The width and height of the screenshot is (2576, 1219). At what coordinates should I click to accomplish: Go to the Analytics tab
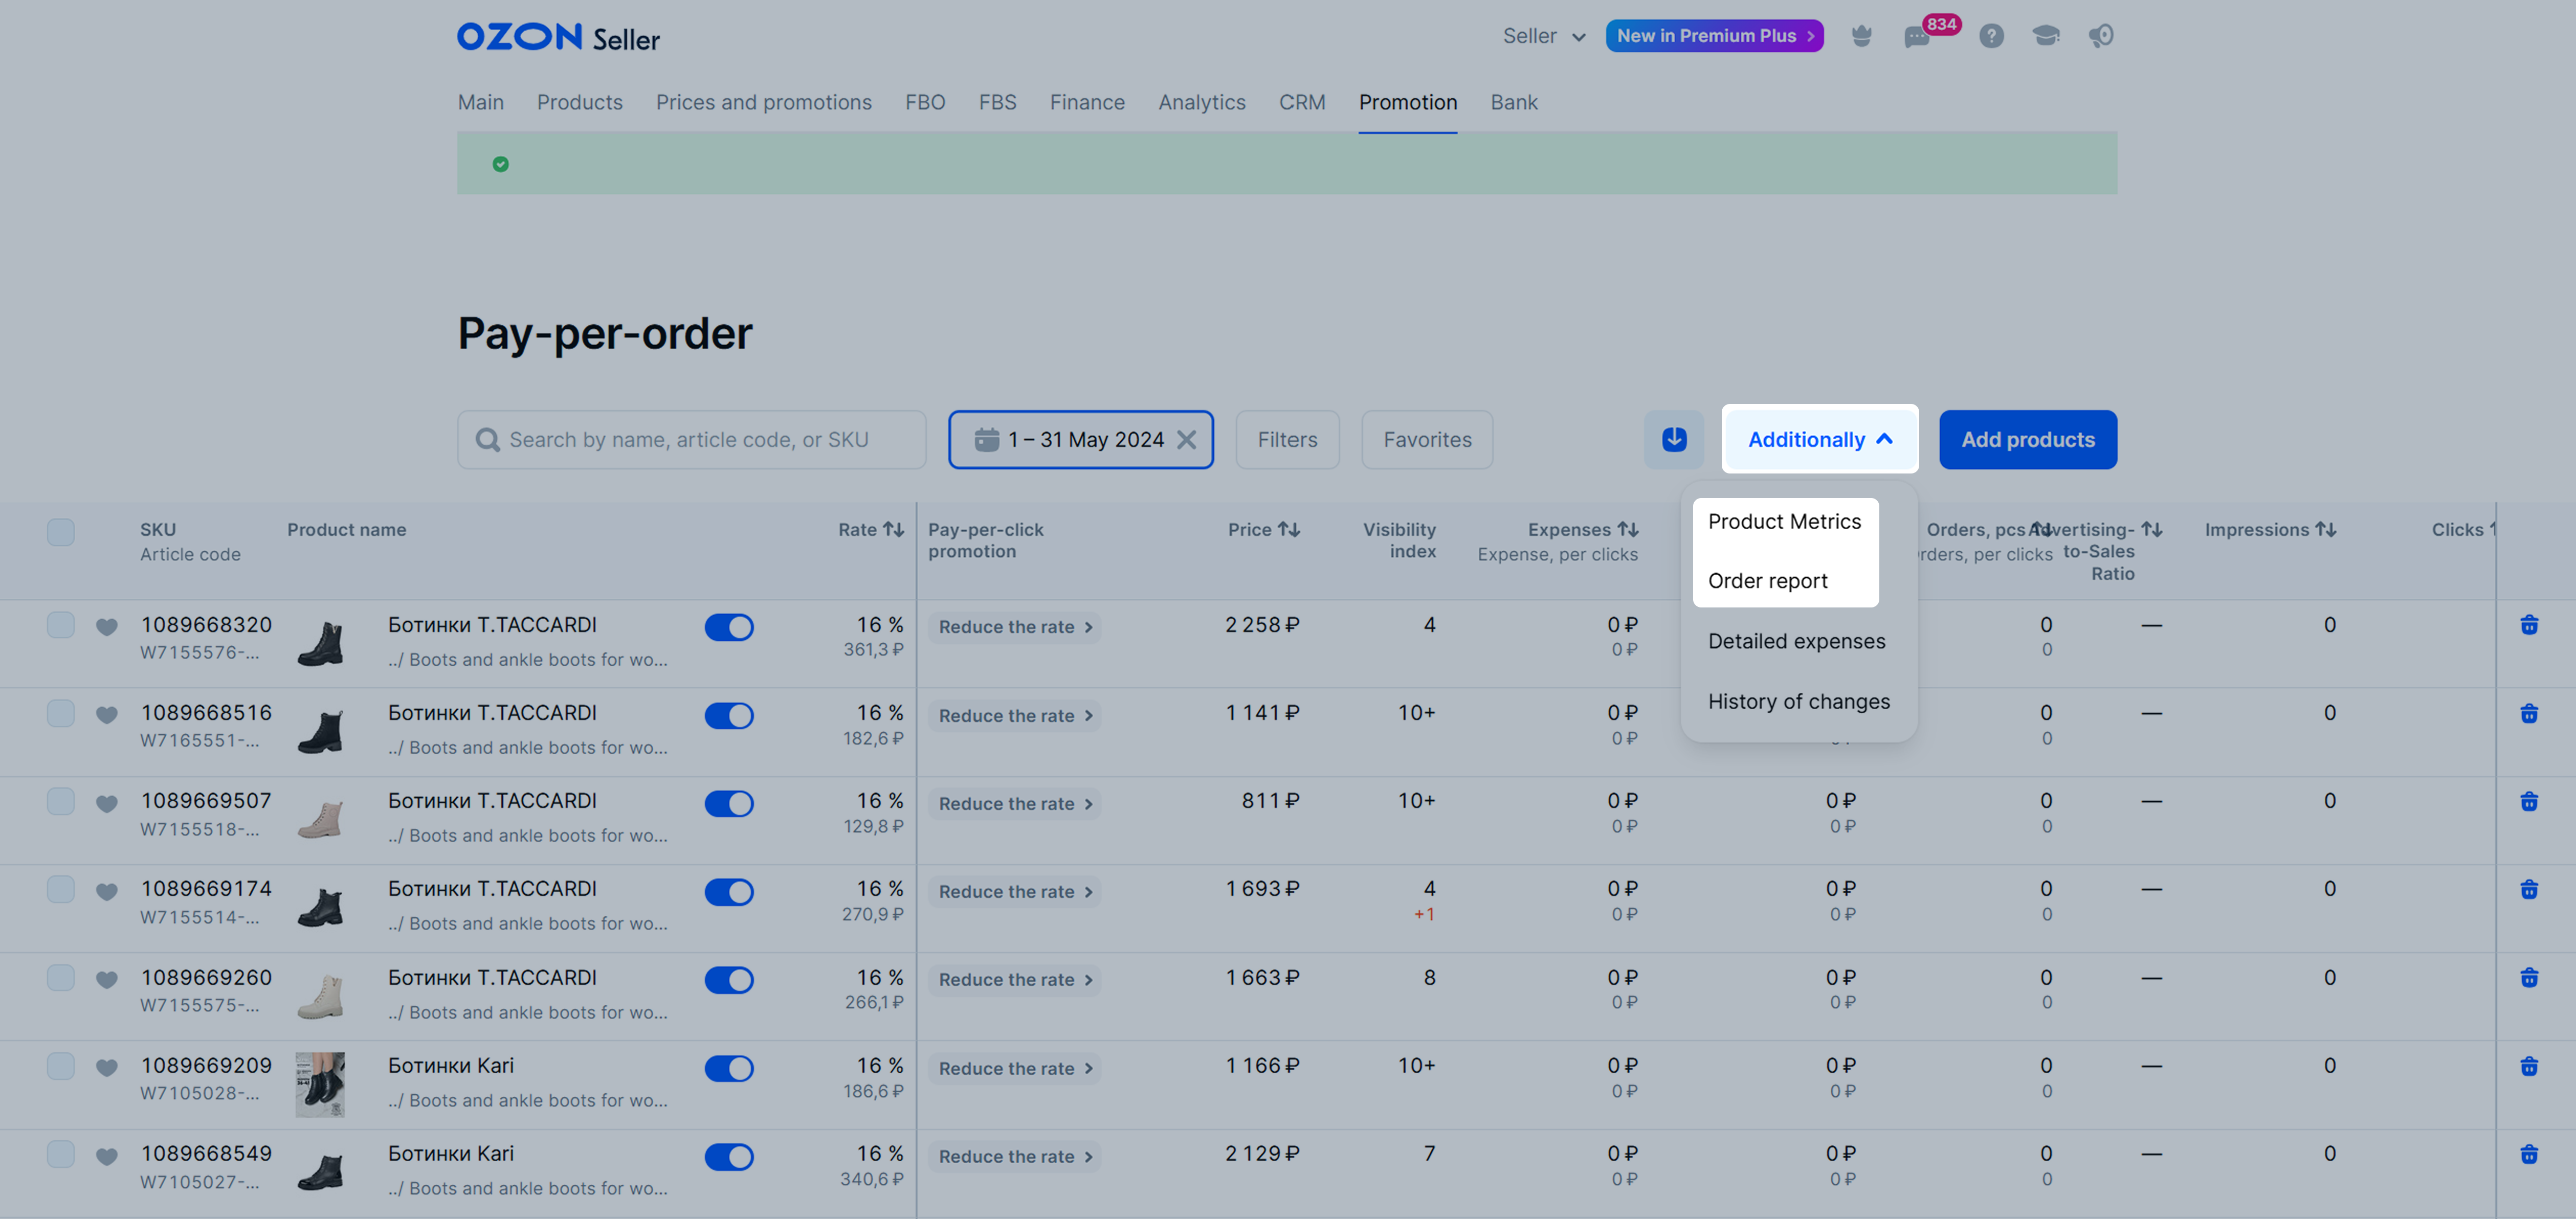click(1201, 102)
